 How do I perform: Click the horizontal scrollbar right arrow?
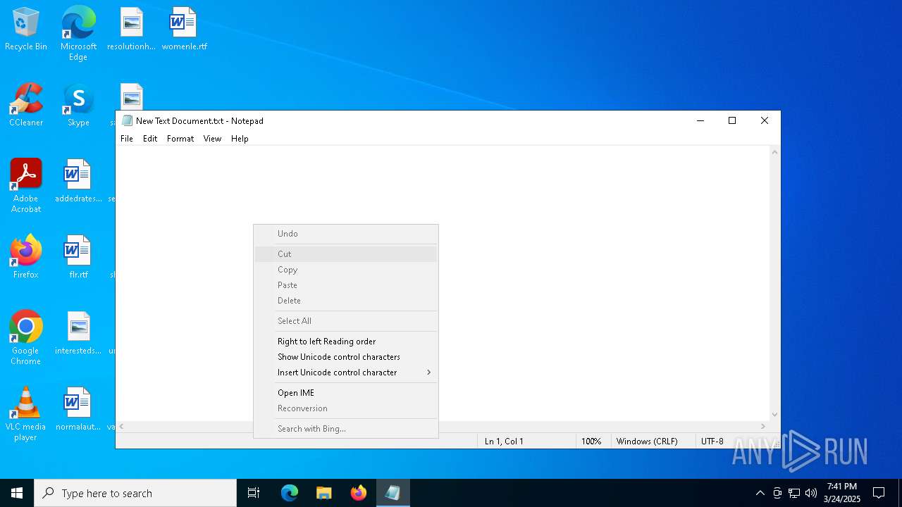click(x=762, y=427)
